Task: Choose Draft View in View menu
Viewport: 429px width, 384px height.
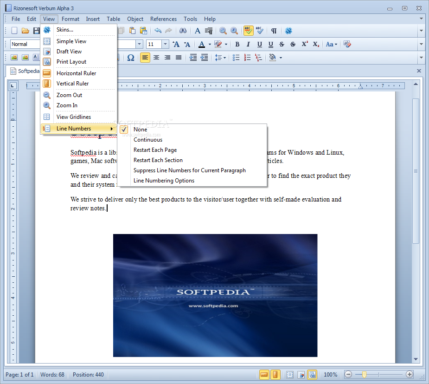Action: pos(79,52)
